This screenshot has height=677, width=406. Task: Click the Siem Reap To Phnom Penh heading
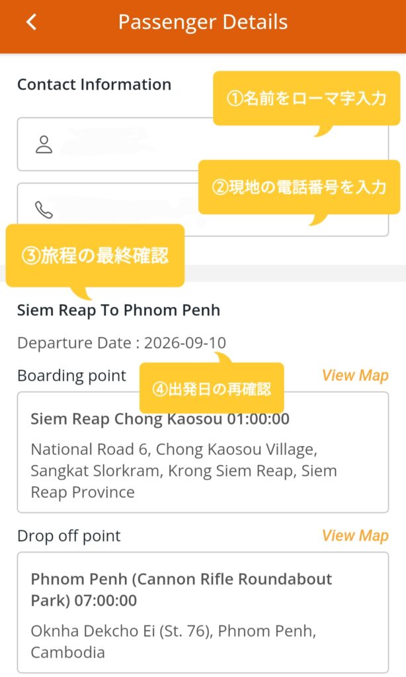point(119,311)
